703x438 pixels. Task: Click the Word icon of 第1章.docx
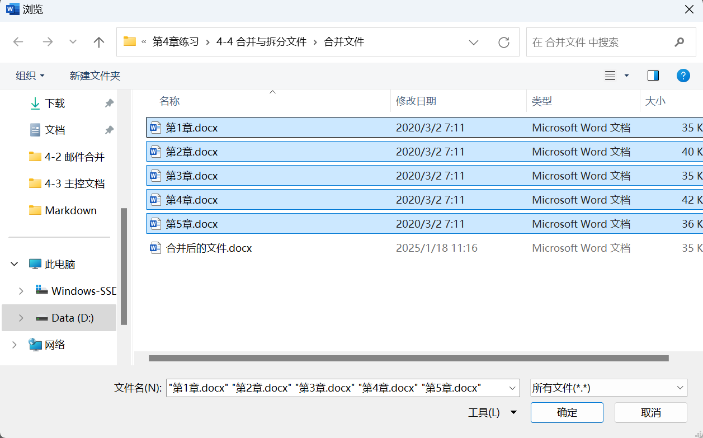[155, 128]
